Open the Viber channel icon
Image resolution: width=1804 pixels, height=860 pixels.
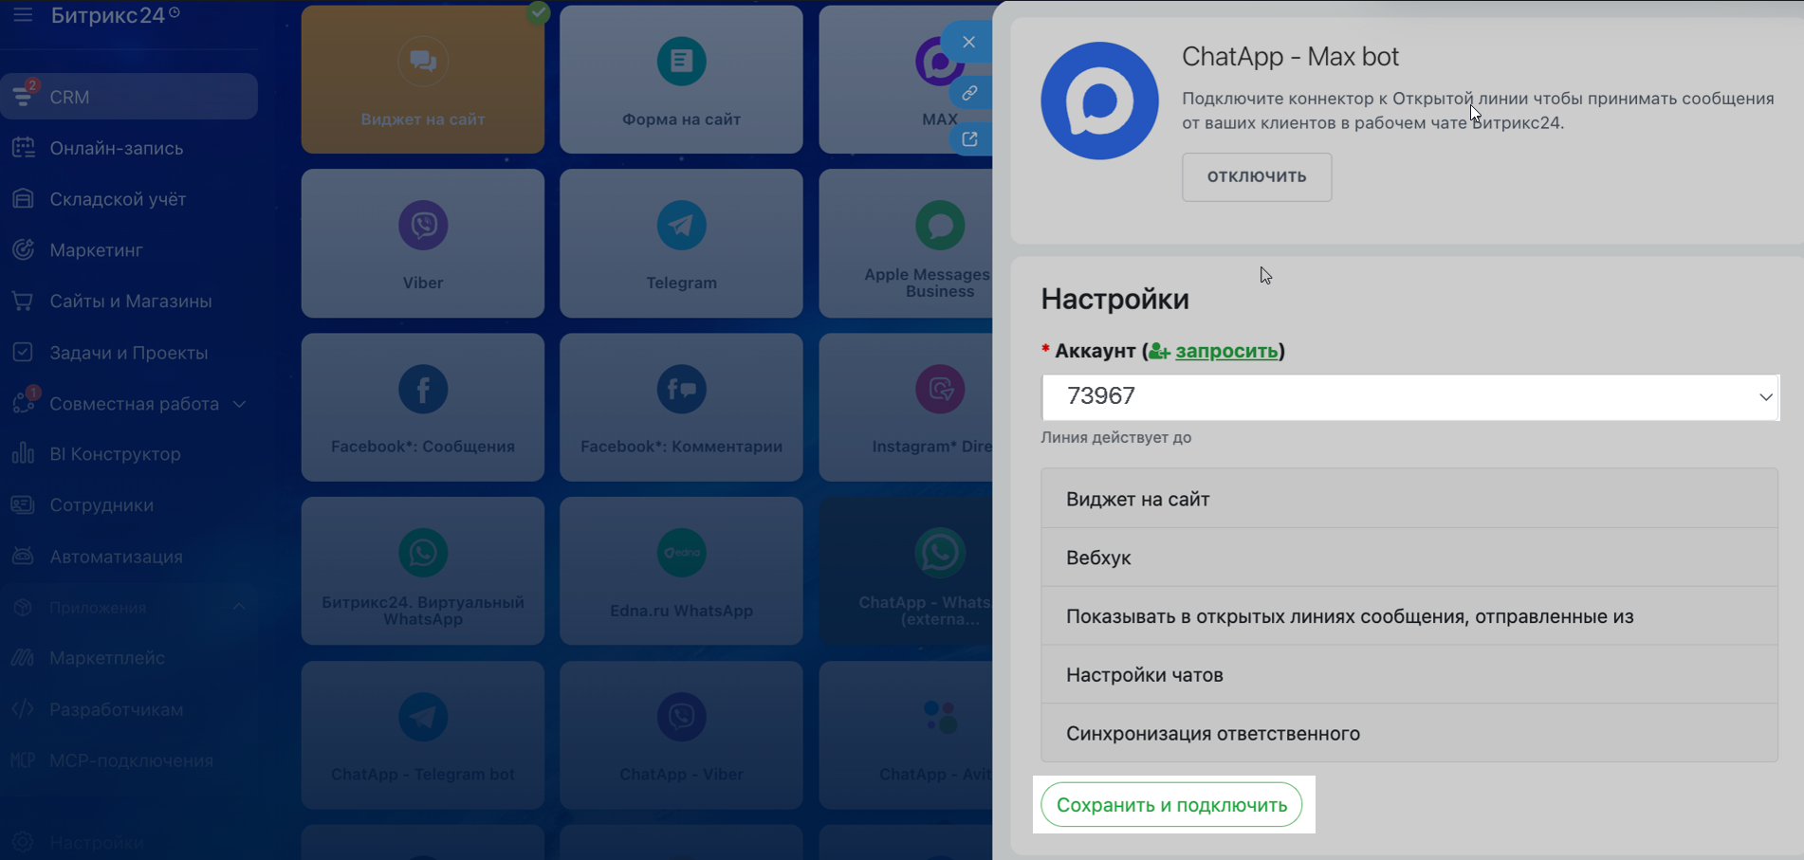(x=423, y=226)
